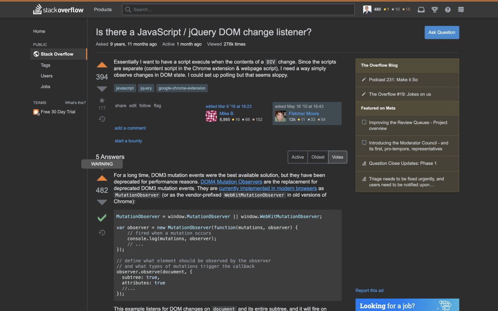This screenshot has width=498, height=311.
Task: Click the globe icon next to Stack Overflow
Action: coord(36,54)
